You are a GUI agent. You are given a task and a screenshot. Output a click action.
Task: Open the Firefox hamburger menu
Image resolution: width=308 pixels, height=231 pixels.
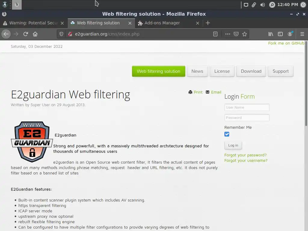coord(302,34)
